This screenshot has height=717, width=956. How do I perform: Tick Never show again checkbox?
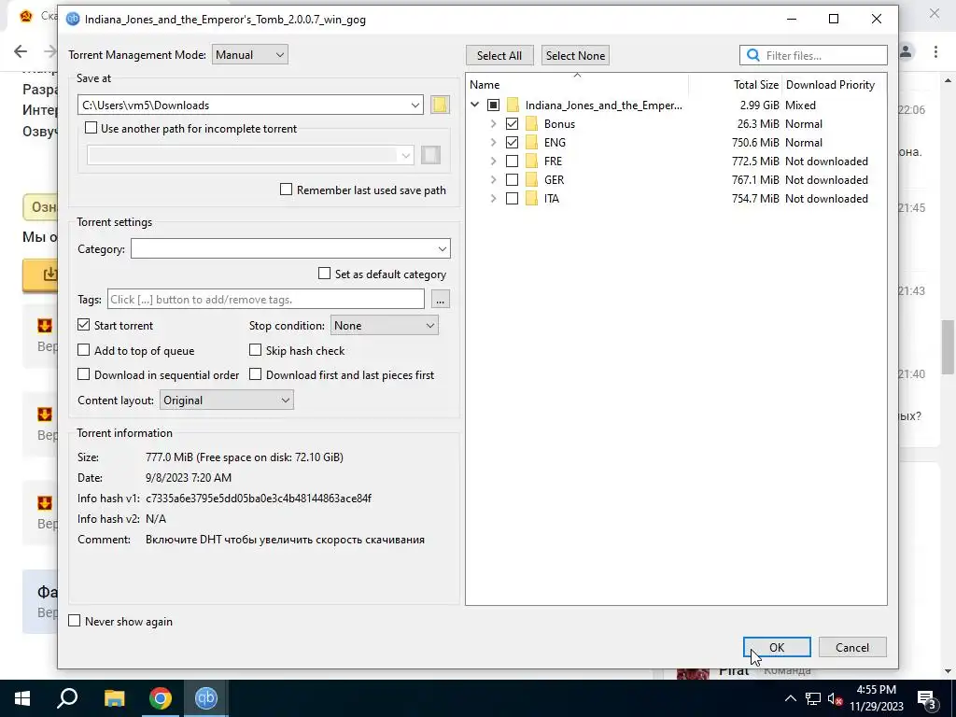click(75, 621)
